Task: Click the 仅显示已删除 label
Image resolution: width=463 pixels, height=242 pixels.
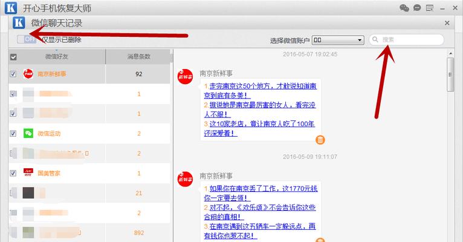Action: (62, 39)
